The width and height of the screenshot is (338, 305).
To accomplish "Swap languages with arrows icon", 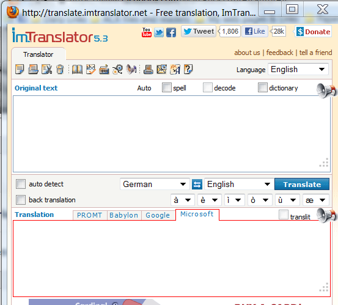I will coord(197,185).
